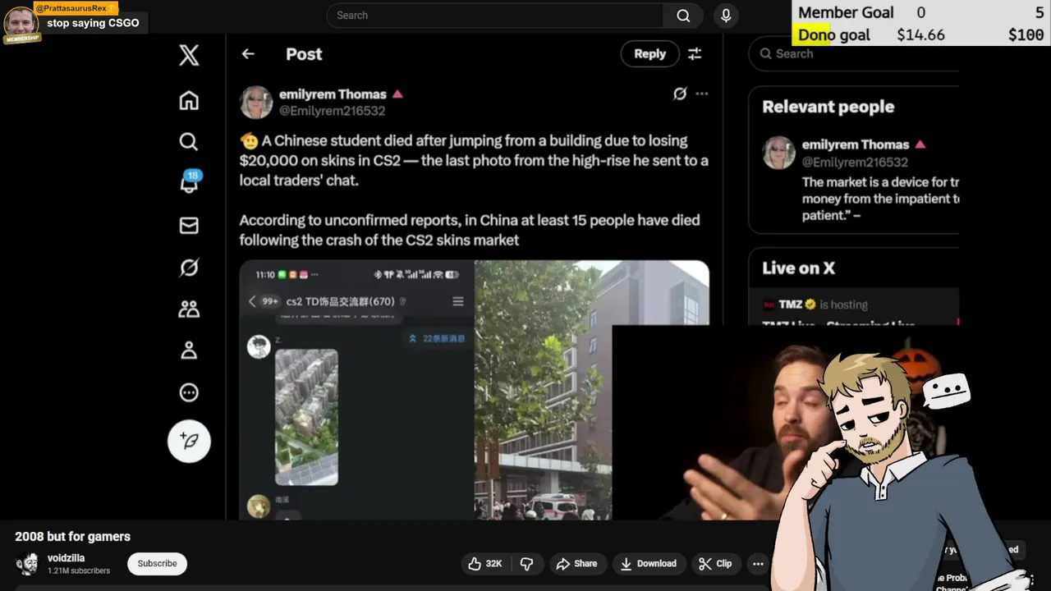The width and height of the screenshot is (1051, 591).
Task: Click the X logo in sidebar
Action: pyautogui.click(x=189, y=55)
